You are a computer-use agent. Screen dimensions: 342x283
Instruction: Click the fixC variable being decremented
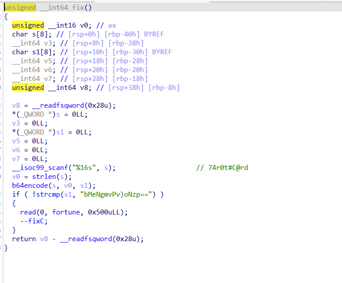37,221
